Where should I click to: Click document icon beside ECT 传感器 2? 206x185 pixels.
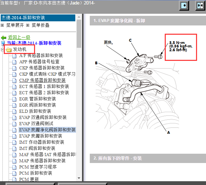(x=14, y=93)
